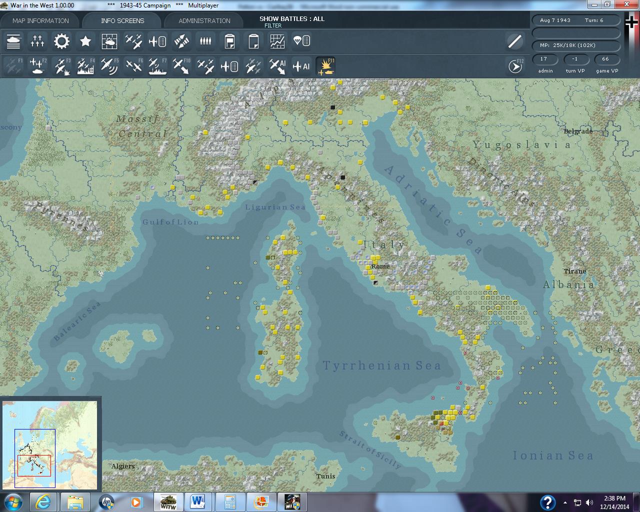Screen dimensions: 640x512
Task: Open the parachute airborne list icon
Action: point(301,41)
